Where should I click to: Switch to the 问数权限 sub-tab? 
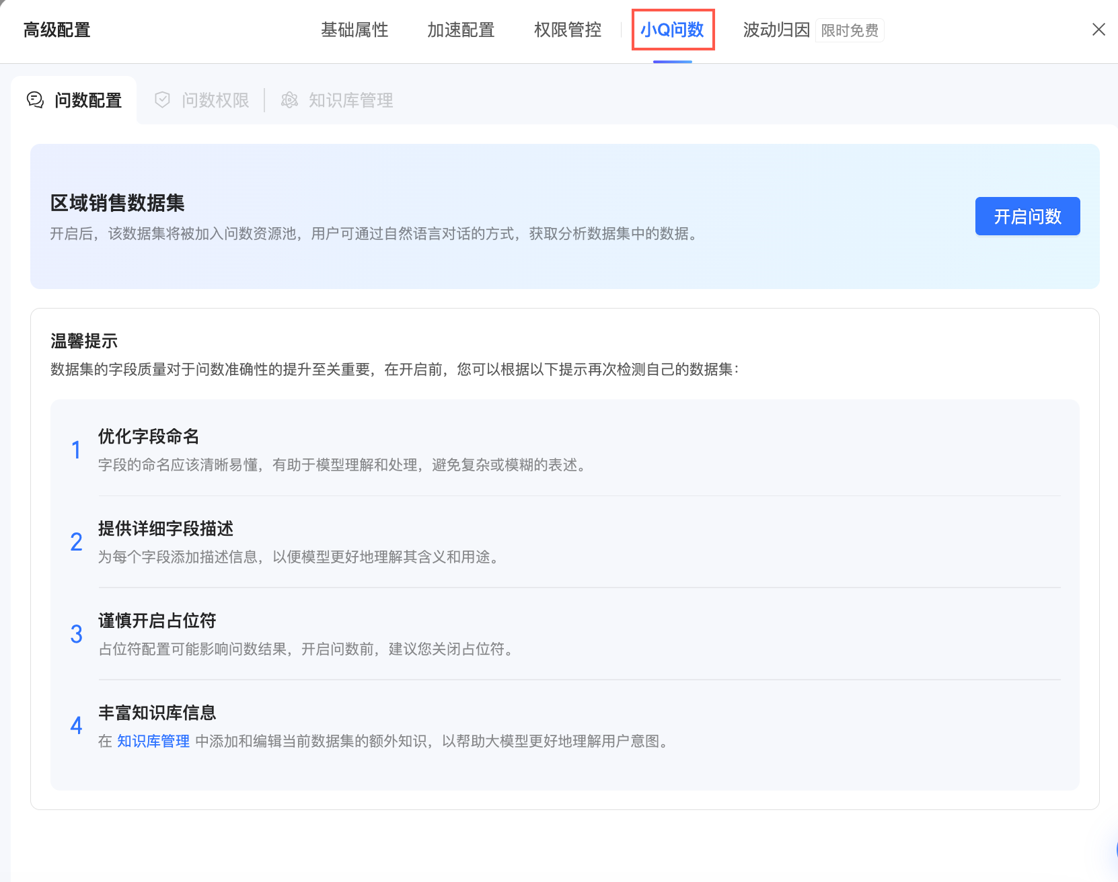[202, 100]
